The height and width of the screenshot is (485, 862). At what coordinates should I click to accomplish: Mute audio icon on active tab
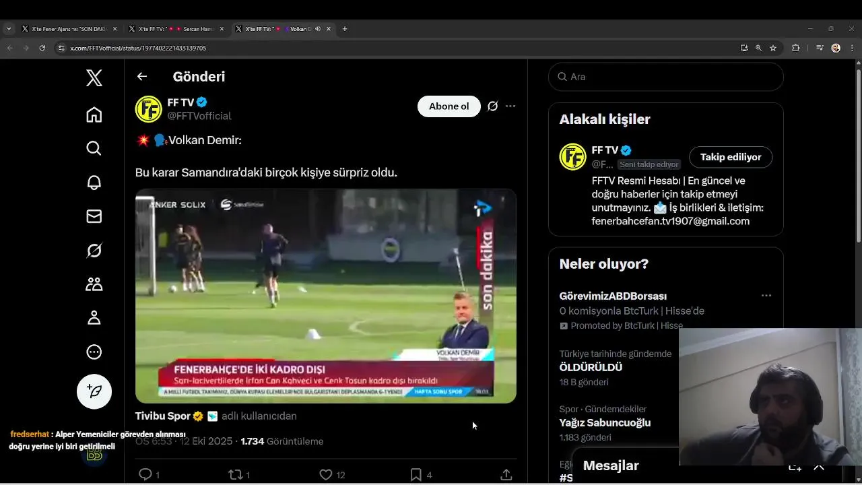(318, 29)
